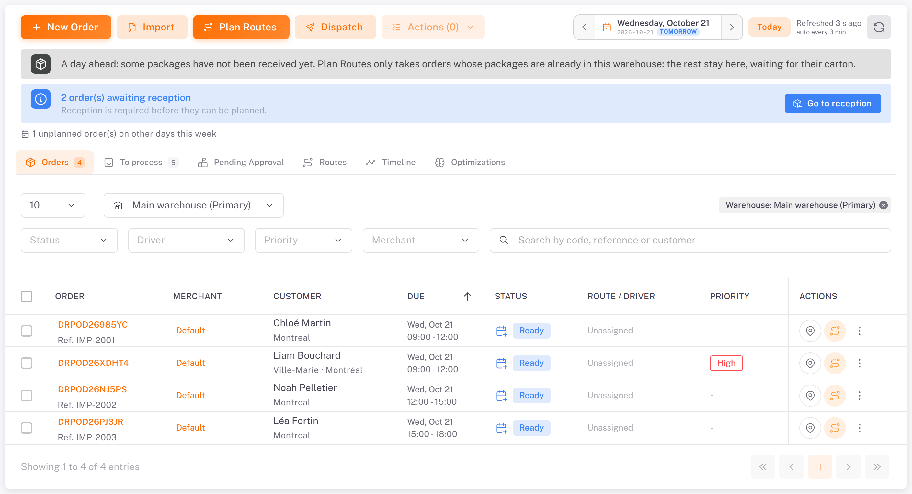Screen dimensions: 912x494
Task: Switch to the Pending Approval tab
Action: [241, 163]
